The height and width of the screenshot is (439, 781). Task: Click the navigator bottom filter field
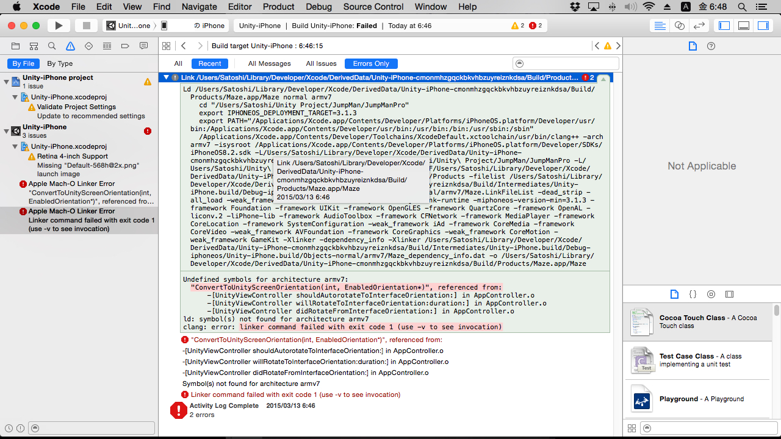click(92, 429)
